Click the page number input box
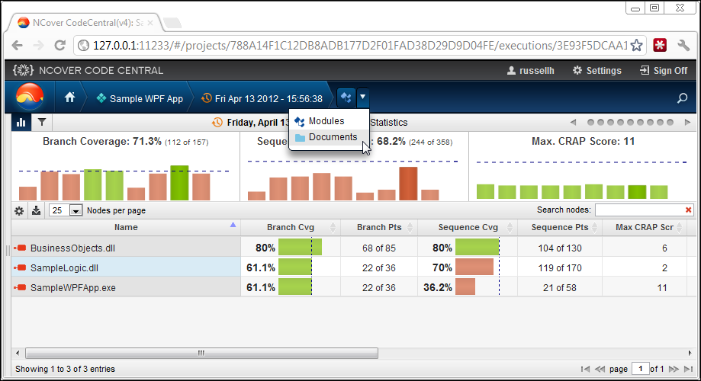701x381 pixels. pos(640,369)
